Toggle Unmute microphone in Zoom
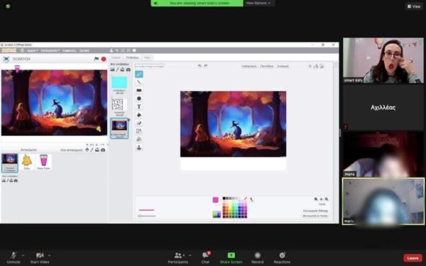 13,258
